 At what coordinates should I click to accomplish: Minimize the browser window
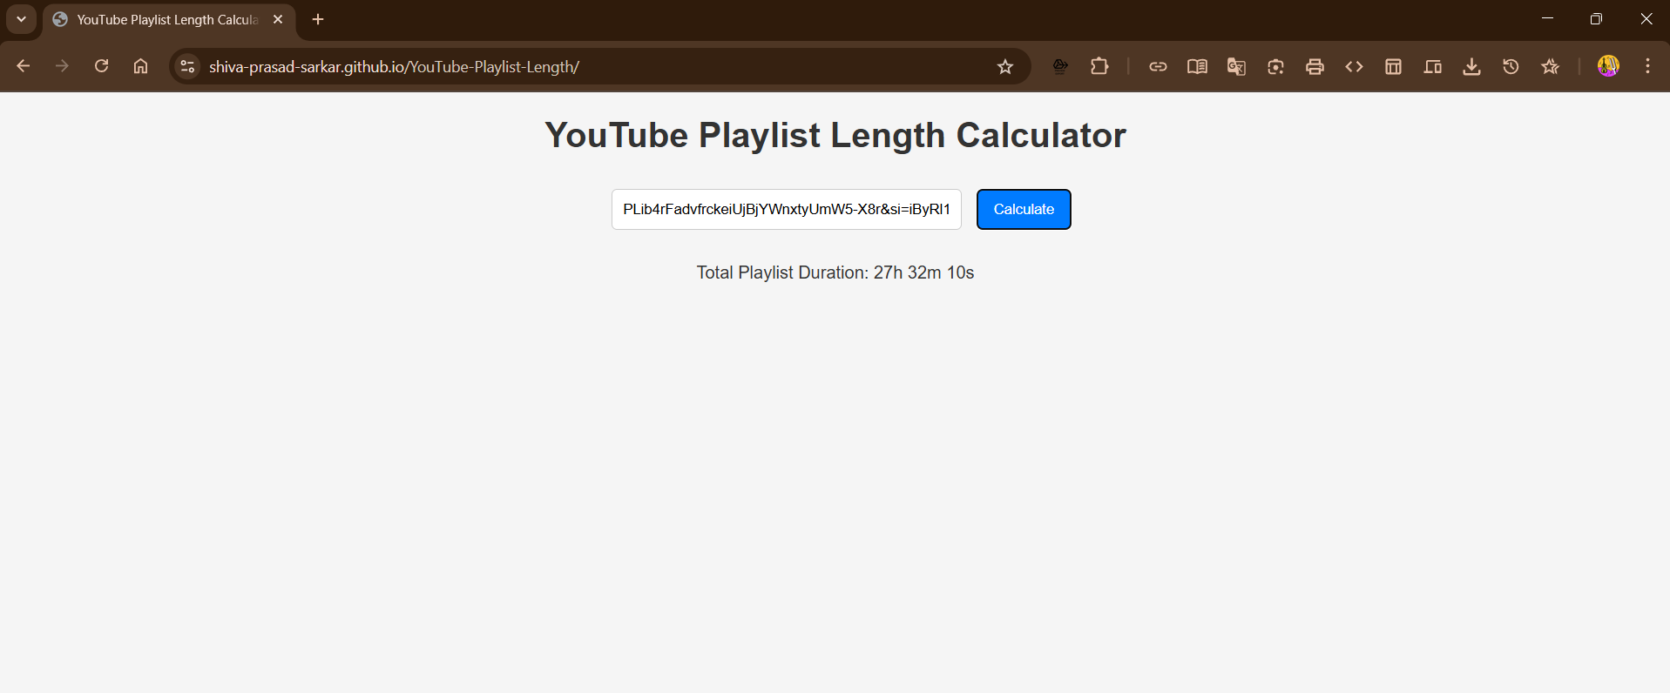[1548, 19]
